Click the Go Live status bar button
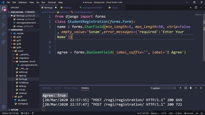The width and height of the screenshot is (205, 115). coord(189,113)
